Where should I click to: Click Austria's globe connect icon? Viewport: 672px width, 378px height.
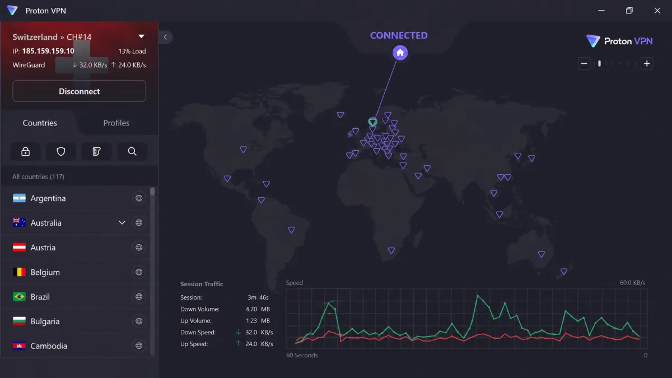click(x=139, y=248)
